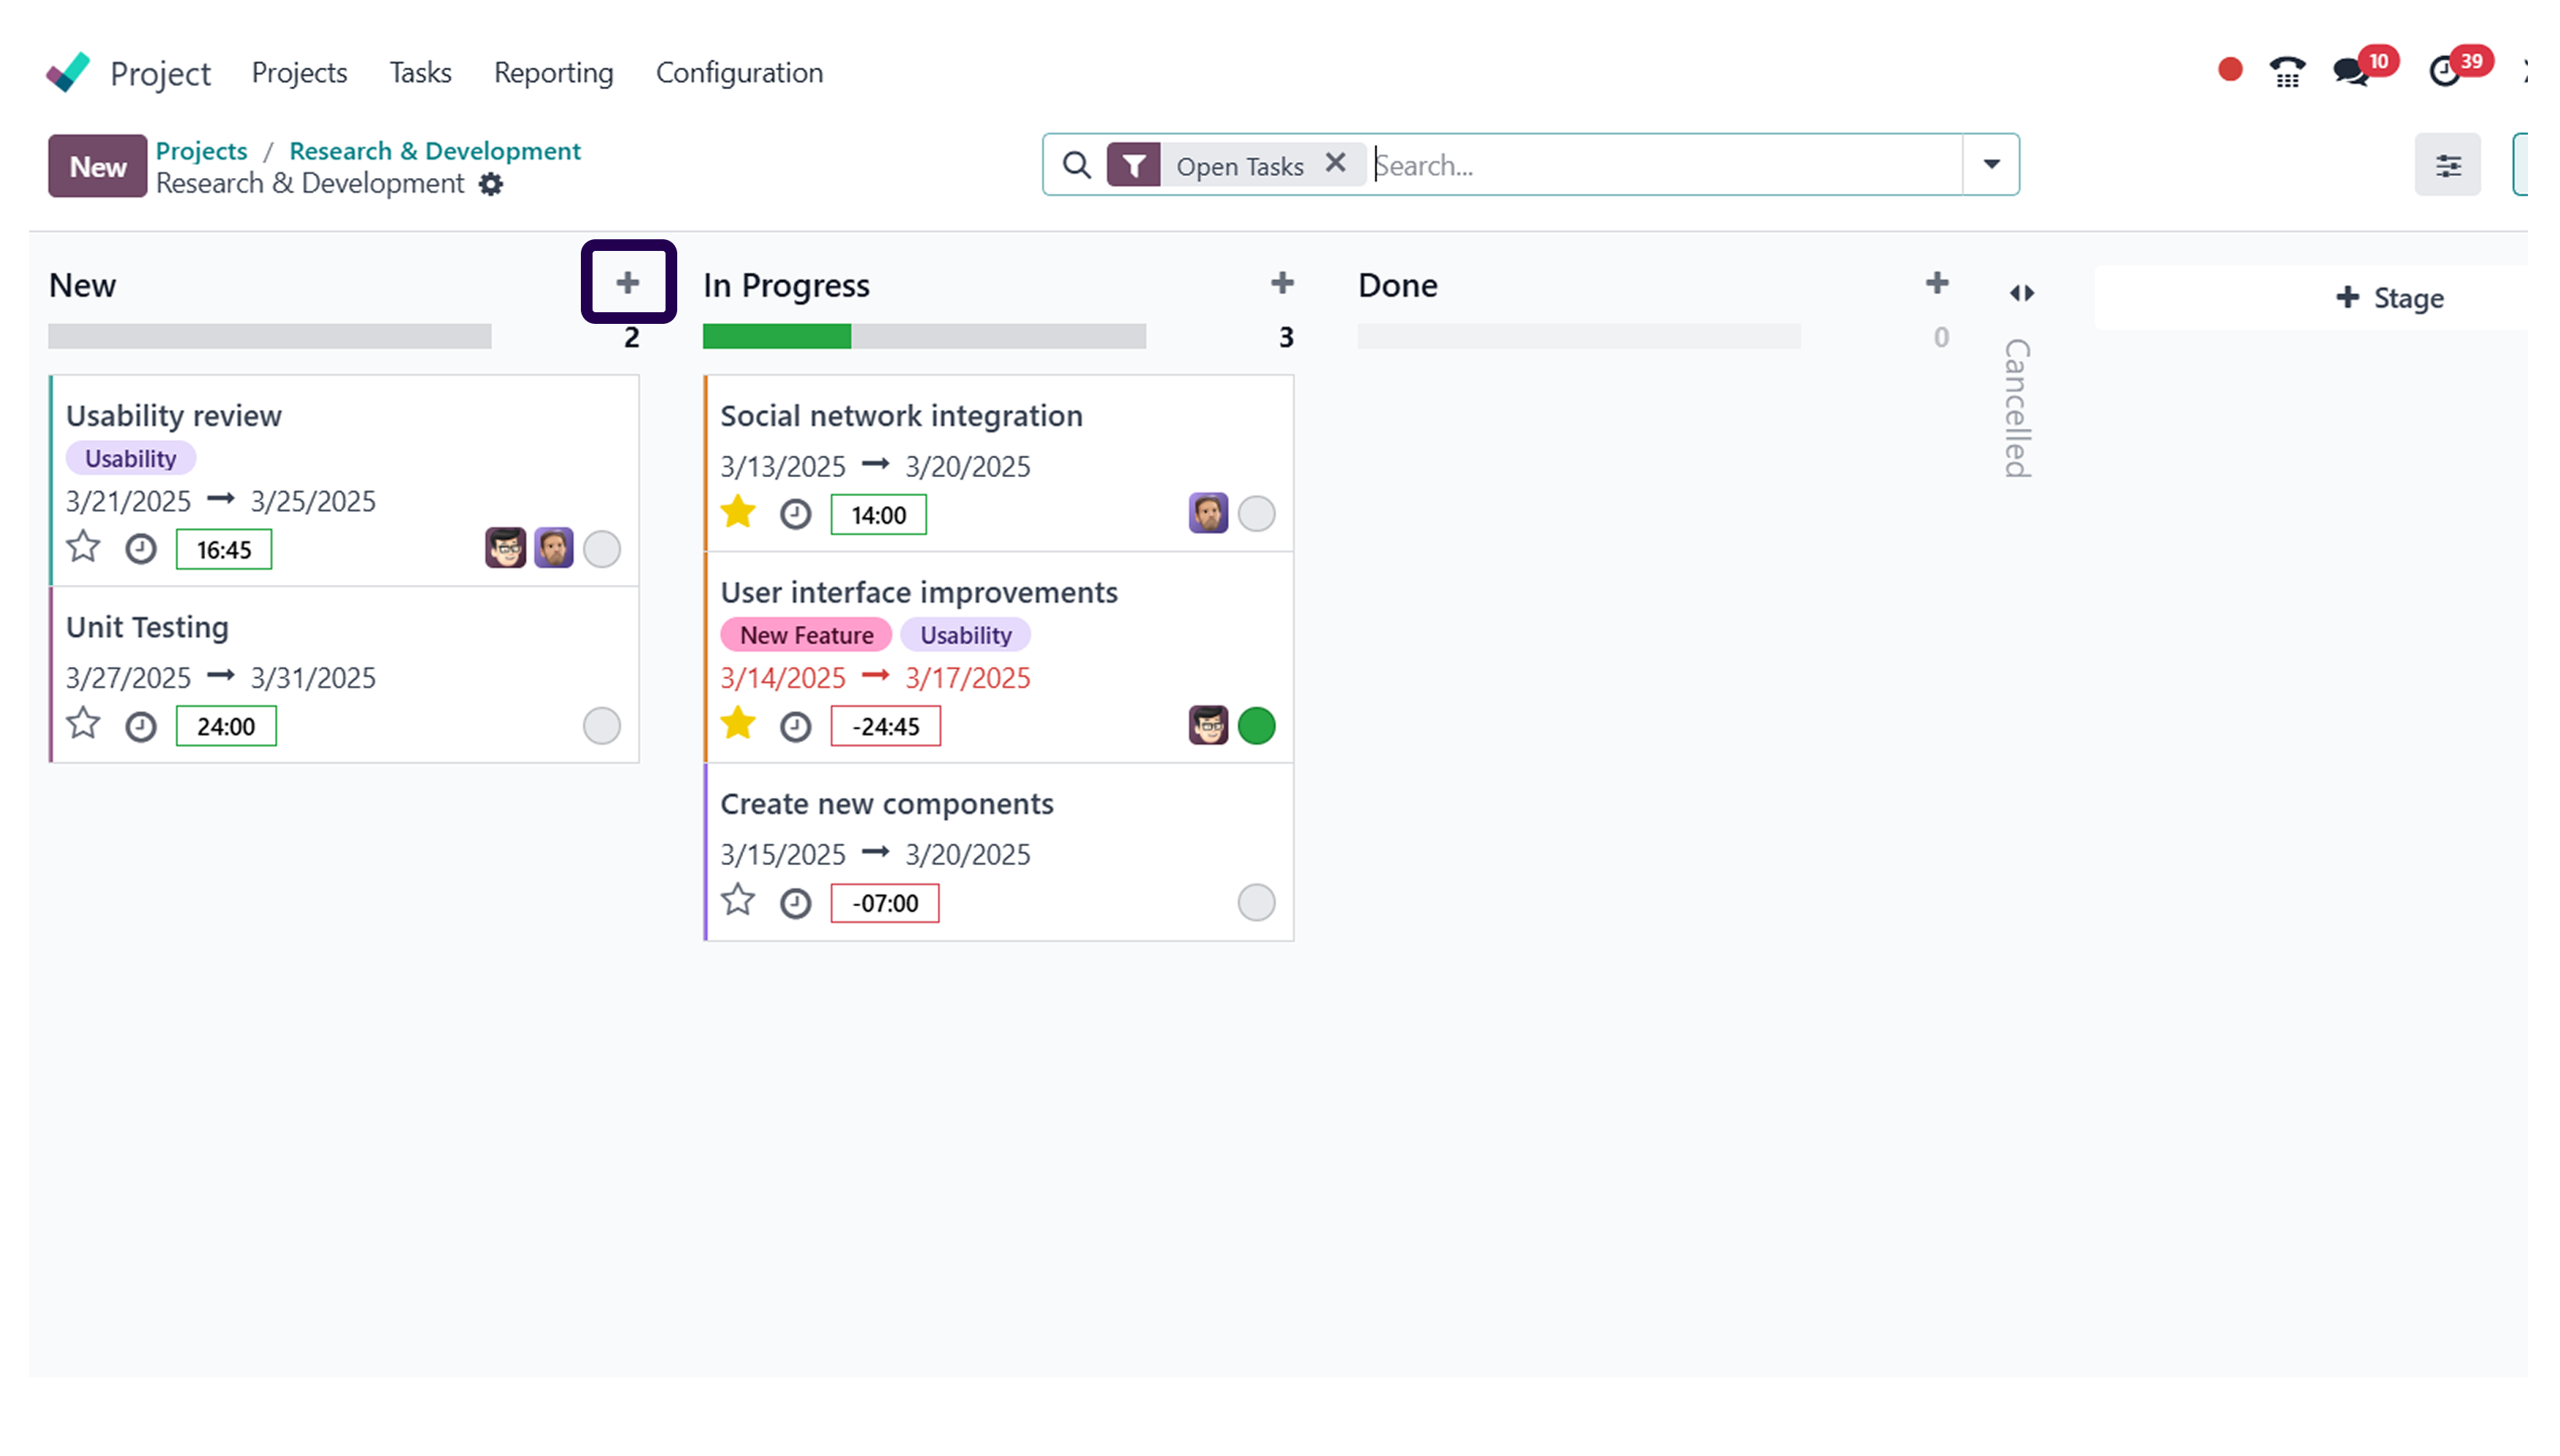Remove the Open Tasks filter
The width and height of the screenshot is (2560, 1456).
1335,163
